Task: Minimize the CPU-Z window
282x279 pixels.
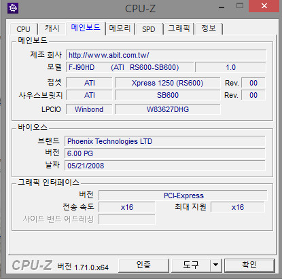Action: coord(222,7)
